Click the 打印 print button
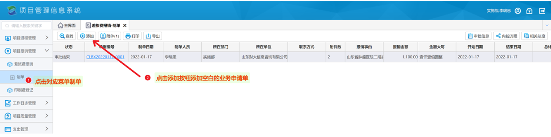This screenshot has height=137, width=551. click(x=132, y=36)
